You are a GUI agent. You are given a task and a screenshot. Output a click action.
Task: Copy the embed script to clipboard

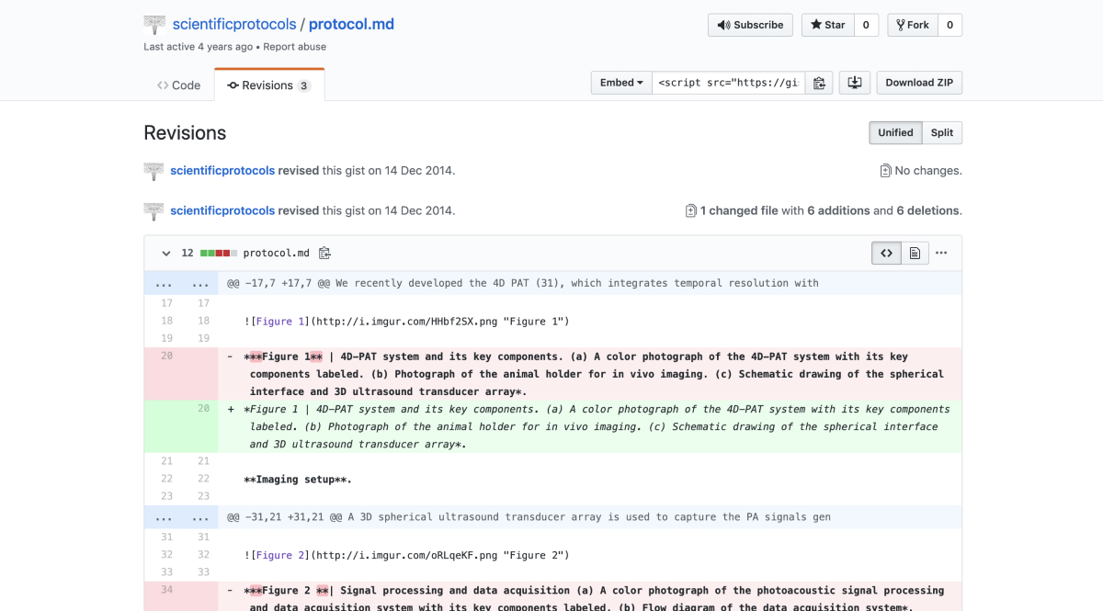819,83
